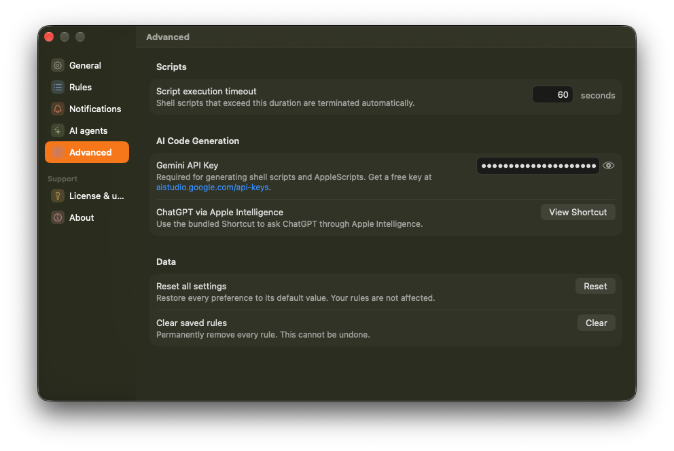Close the window with the red button

coord(49,37)
